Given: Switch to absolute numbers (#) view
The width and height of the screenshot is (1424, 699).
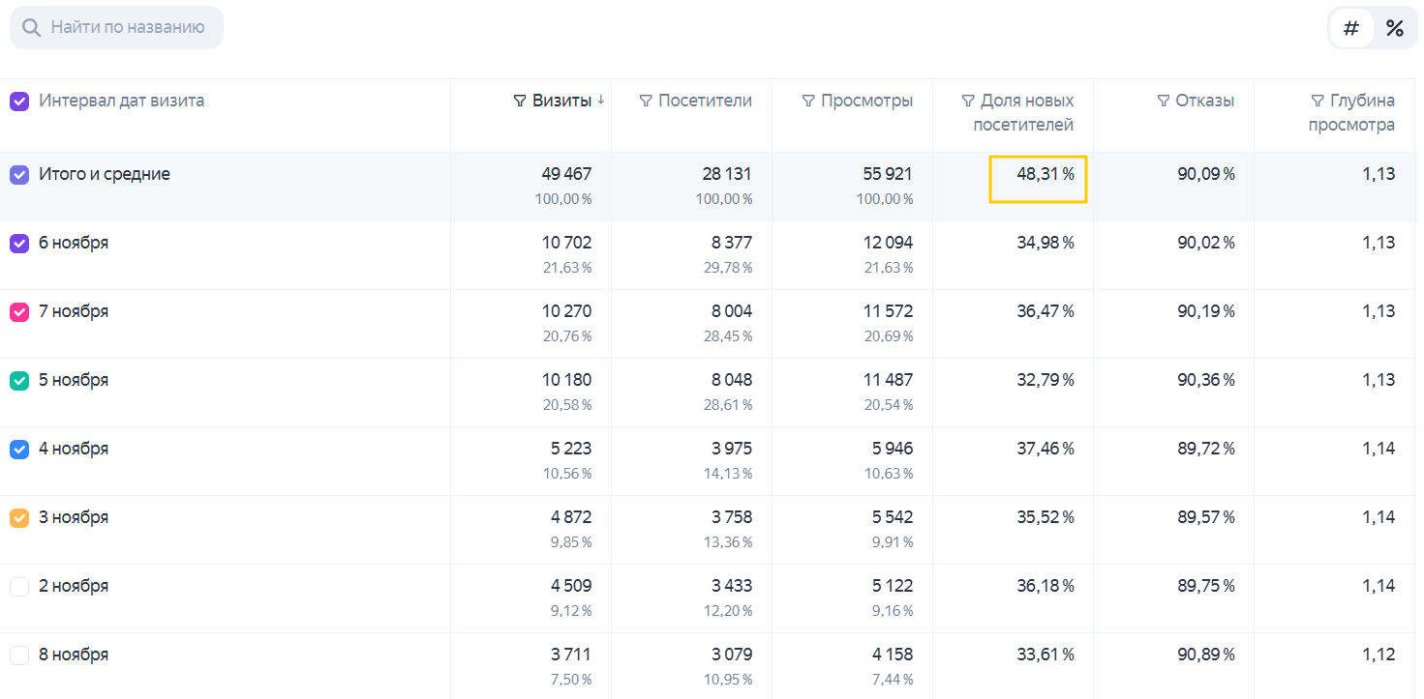Looking at the screenshot, I should (x=1351, y=28).
